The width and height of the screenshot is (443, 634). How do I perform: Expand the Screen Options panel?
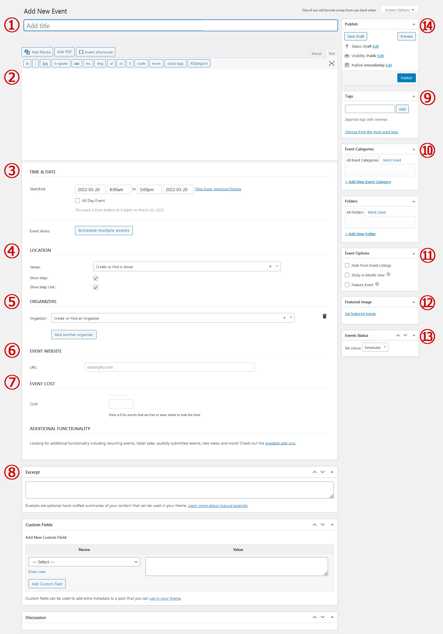coord(399,10)
